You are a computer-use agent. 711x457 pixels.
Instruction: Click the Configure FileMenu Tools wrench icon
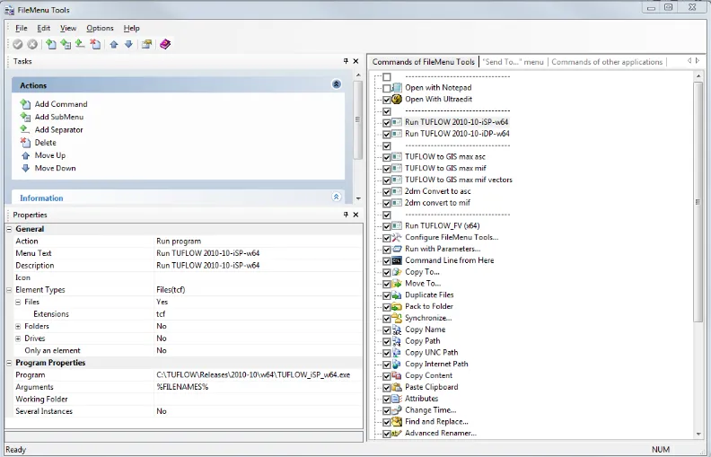[x=397, y=237]
